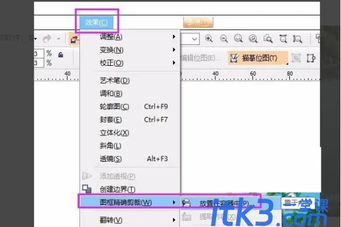This screenshot has width=341, height=227.
Task: Click the redo arrow icon
Action: [47, 39]
